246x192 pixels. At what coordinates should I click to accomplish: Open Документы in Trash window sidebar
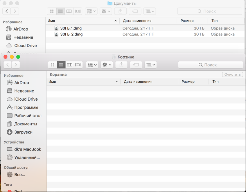point(26,124)
